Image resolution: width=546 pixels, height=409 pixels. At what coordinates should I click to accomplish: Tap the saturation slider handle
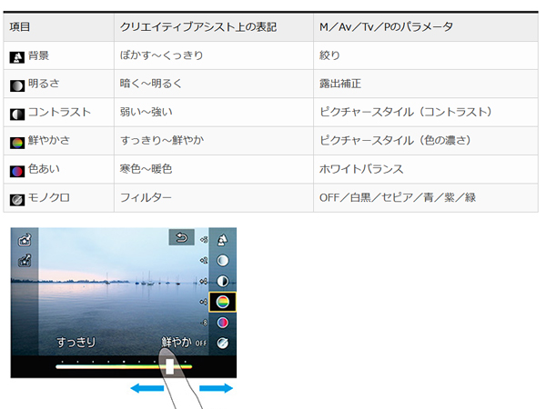[x=169, y=366]
